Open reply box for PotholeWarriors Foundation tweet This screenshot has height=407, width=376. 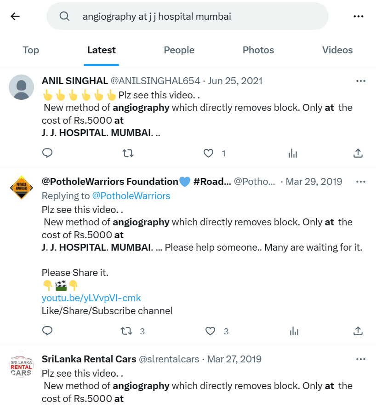47,331
